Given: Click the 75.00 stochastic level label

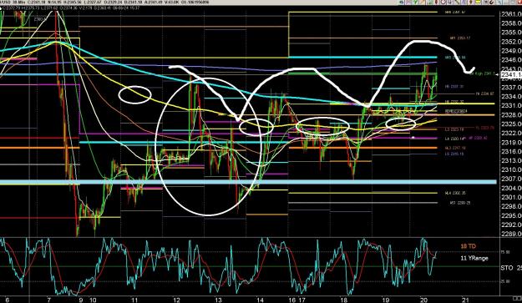Looking at the screenshot, I should (x=505, y=252).
